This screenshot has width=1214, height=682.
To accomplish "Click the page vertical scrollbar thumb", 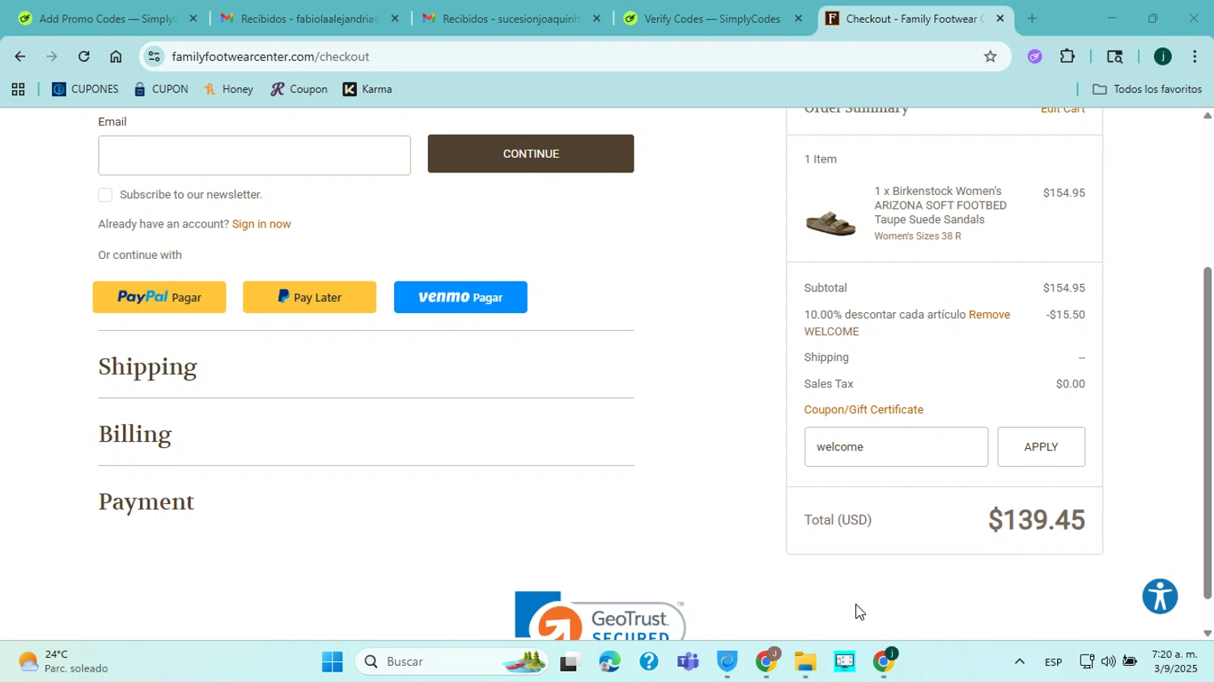I will pyautogui.click(x=1207, y=433).
